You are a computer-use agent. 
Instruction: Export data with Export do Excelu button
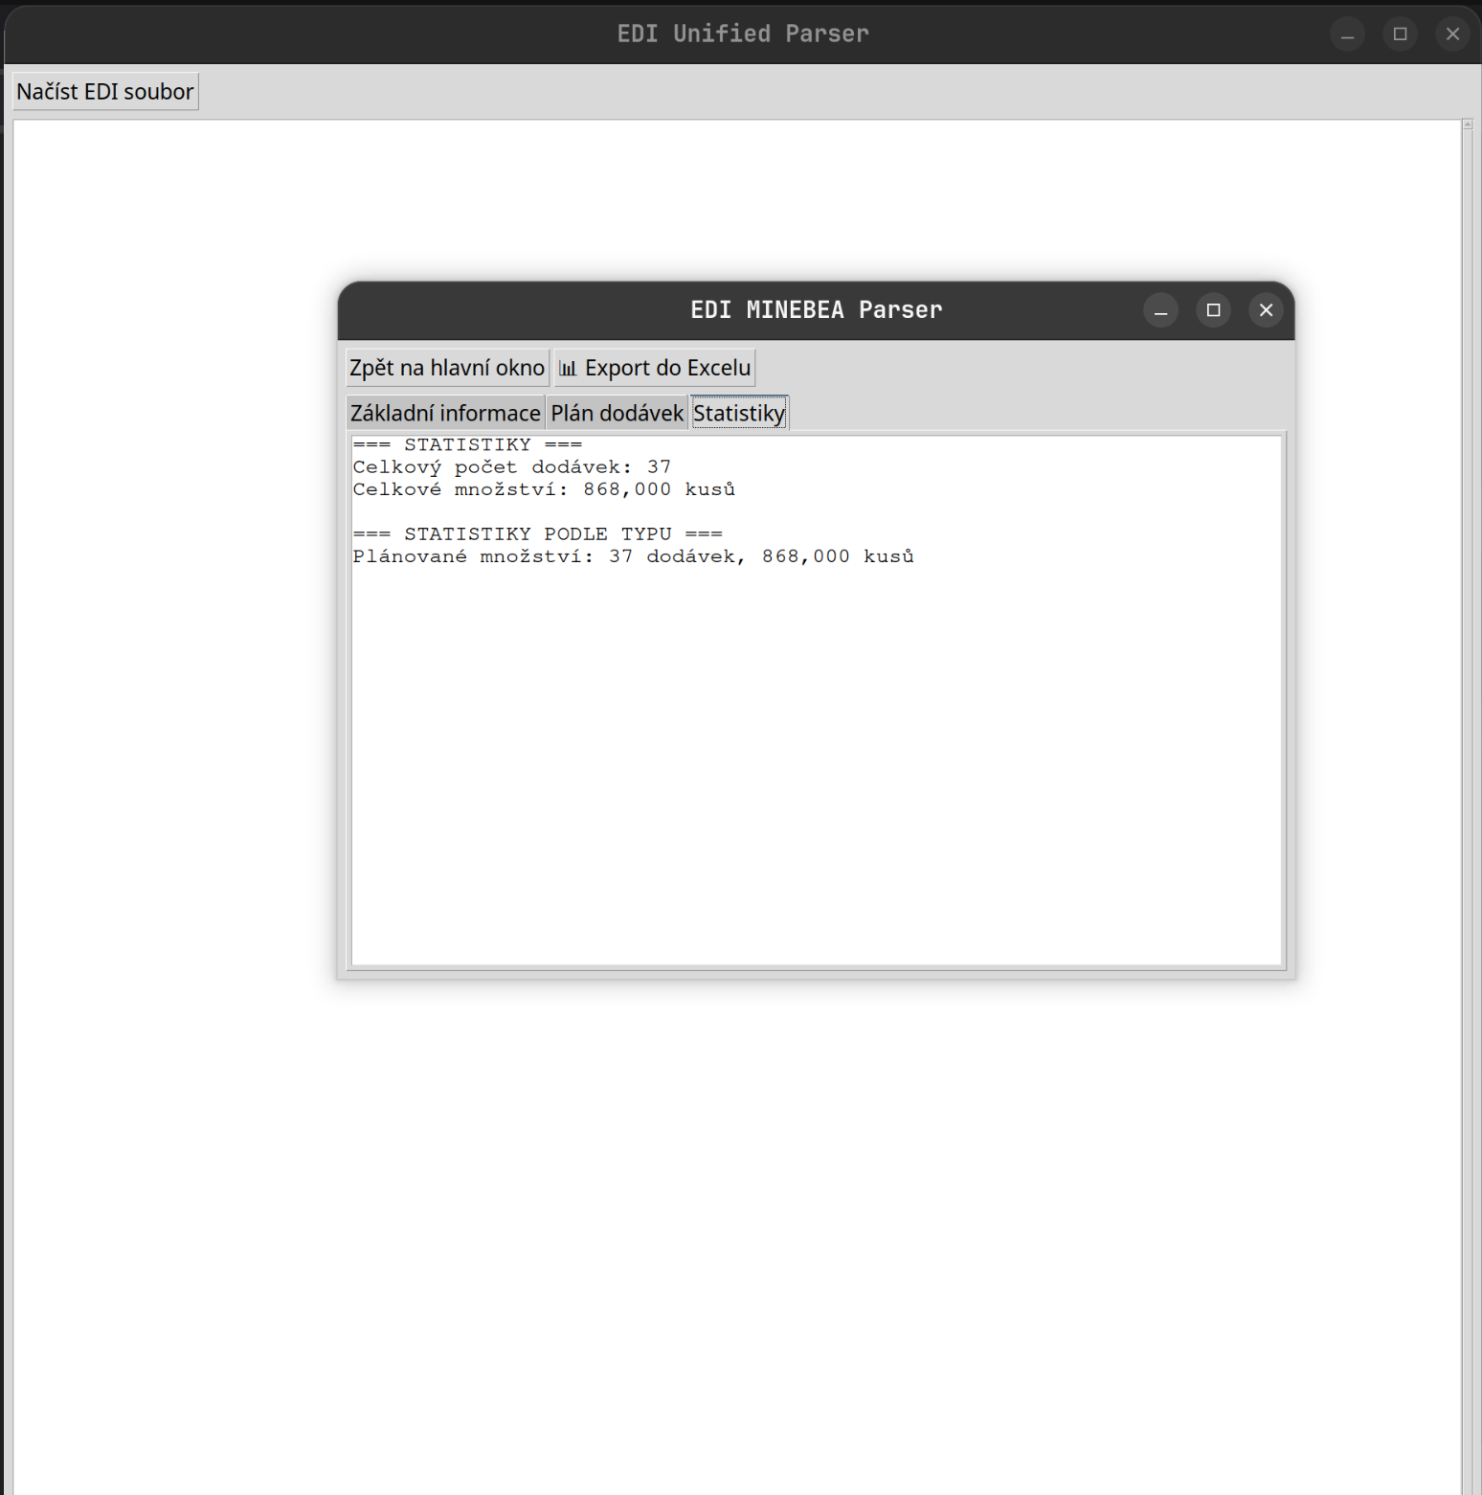(x=655, y=368)
